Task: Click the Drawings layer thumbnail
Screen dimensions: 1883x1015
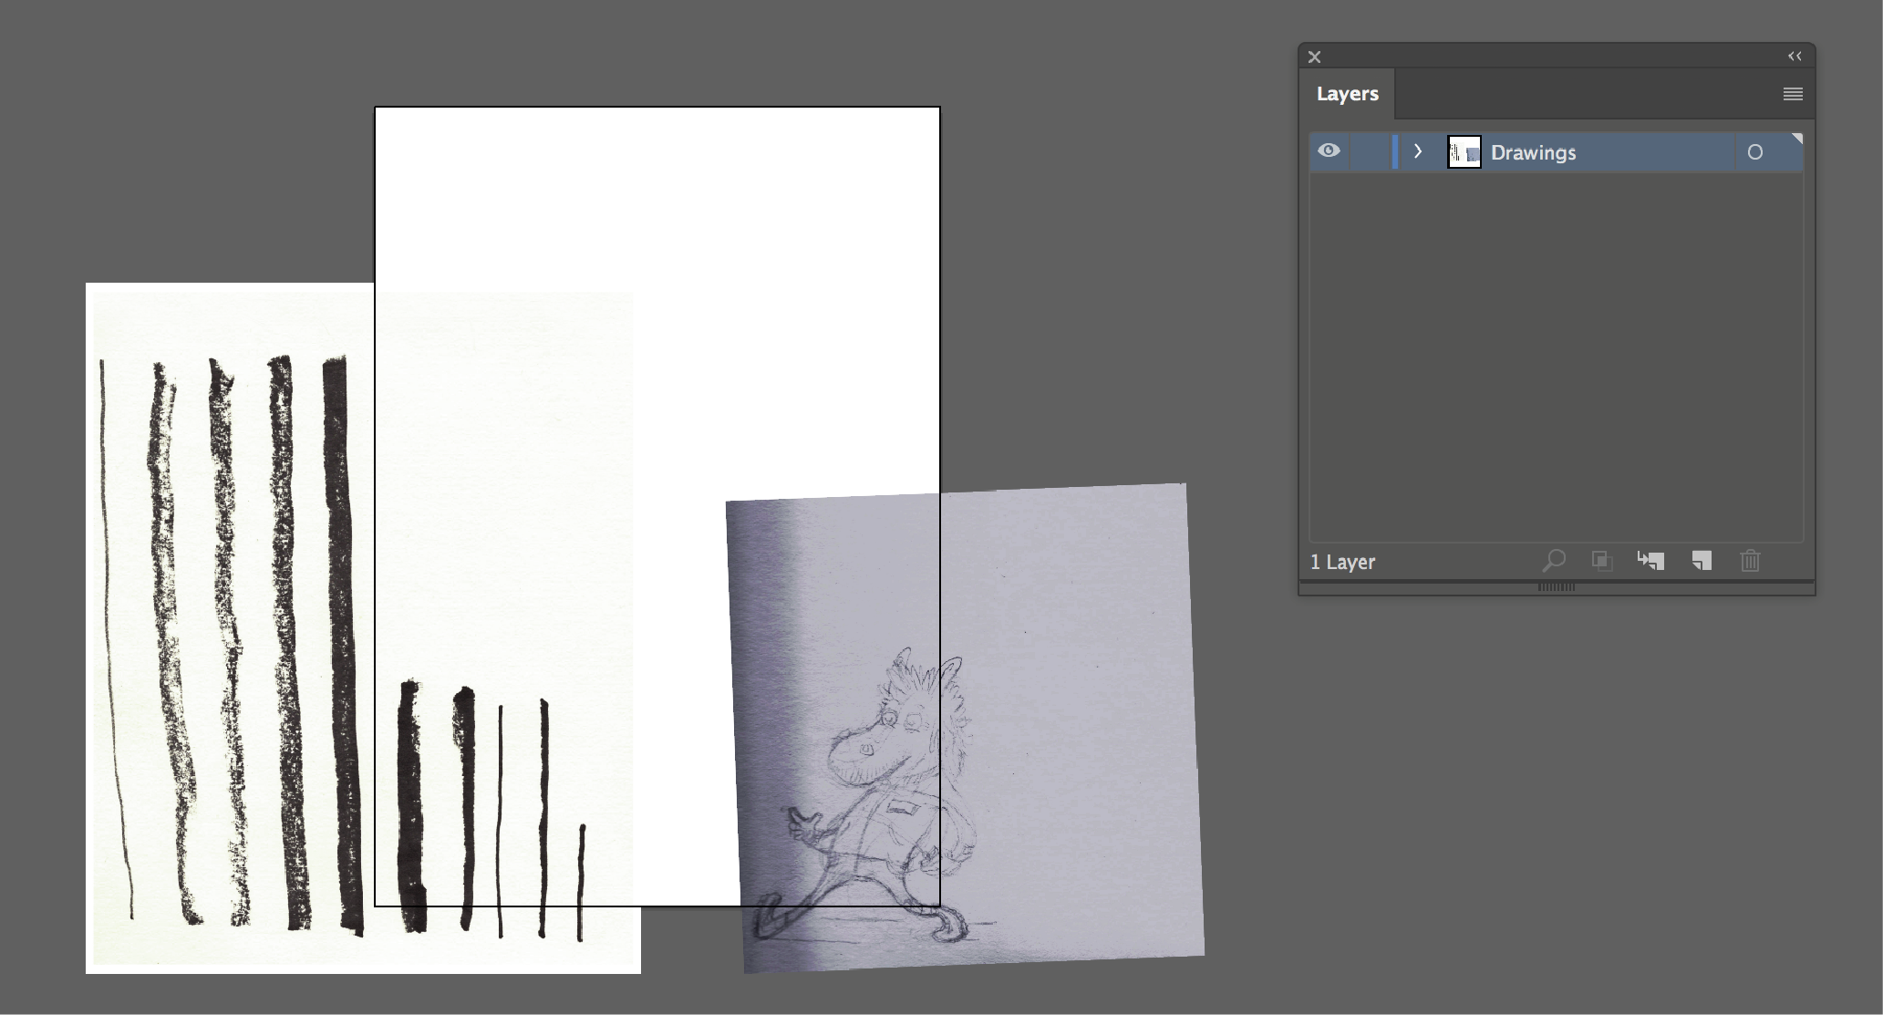Action: pyautogui.click(x=1464, y=152)
